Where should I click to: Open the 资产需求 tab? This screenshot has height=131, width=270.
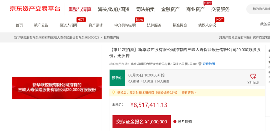click(x=96, y=25)
